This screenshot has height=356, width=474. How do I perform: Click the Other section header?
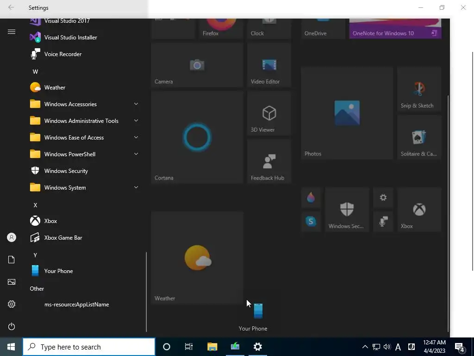click(37, 289)
